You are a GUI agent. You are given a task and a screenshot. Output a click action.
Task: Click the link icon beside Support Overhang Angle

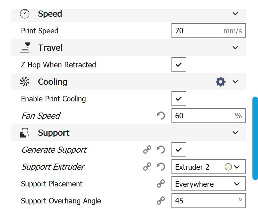[161, 201]
